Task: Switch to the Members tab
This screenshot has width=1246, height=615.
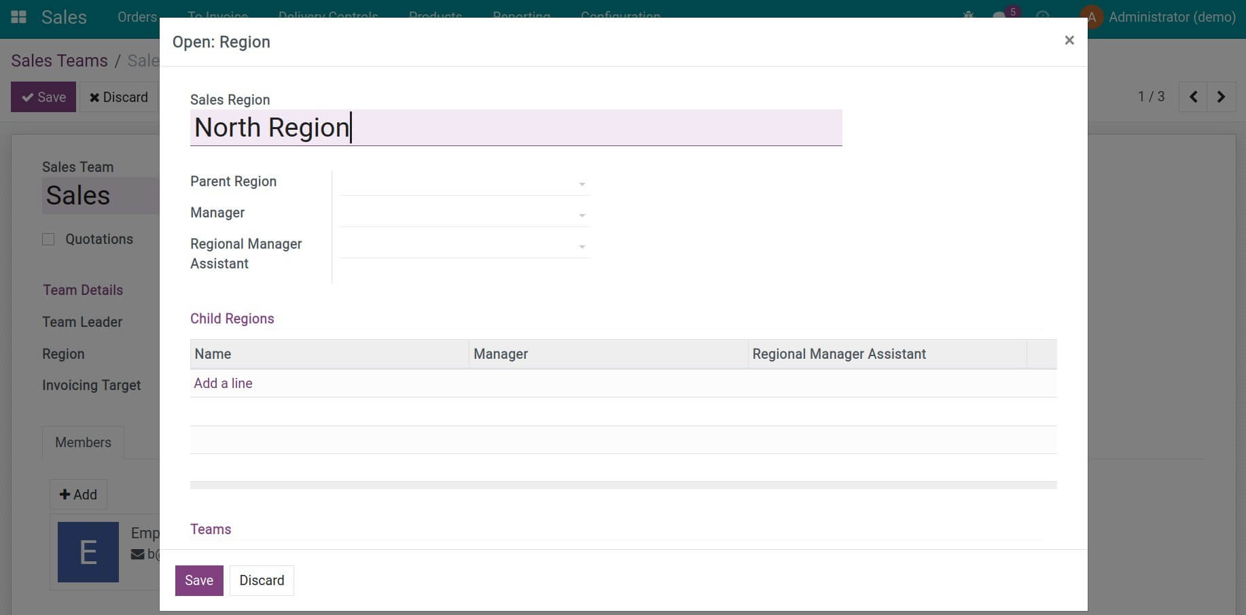Action: click(82, 442)
